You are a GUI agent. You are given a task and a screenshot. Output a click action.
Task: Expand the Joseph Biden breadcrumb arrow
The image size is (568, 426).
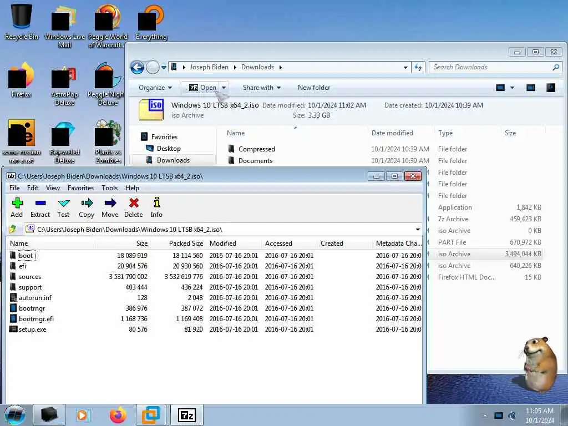[x=235, y=67]
